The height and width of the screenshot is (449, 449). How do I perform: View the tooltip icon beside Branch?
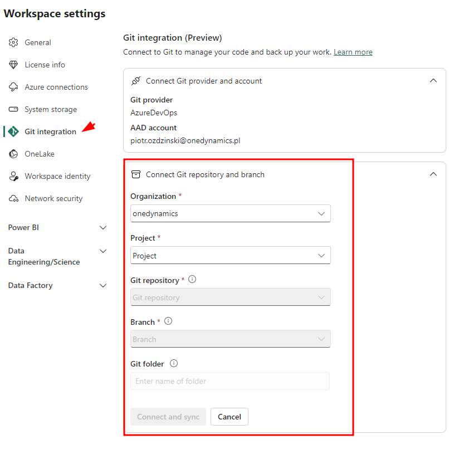pyautogui.click(x=168, y=321)
